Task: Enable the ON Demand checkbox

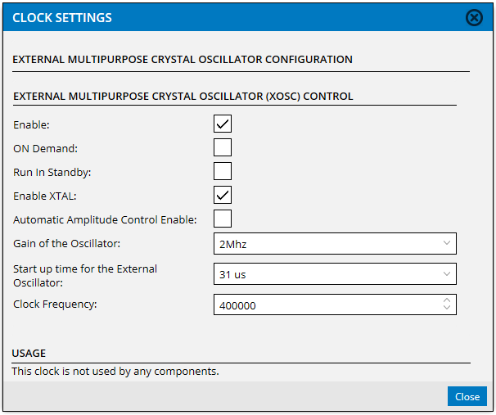Action: coord(223,147)
